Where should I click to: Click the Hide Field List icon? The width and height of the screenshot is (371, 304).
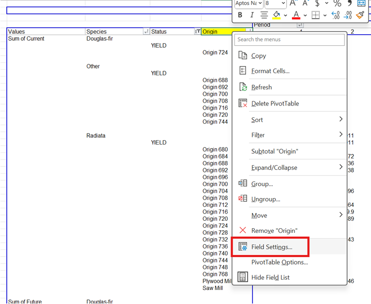click(243, 277)
